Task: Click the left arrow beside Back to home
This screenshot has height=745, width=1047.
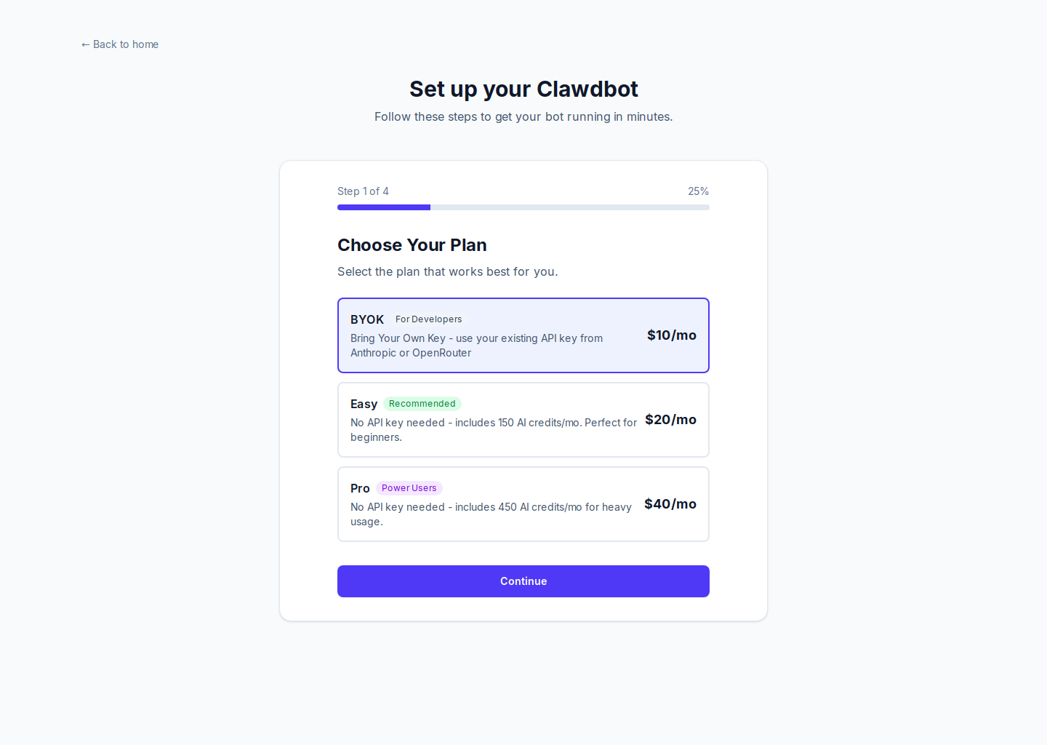Action: [85, 44]
